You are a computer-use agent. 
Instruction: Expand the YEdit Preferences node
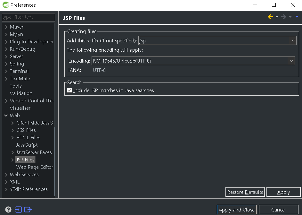[6, 189]
